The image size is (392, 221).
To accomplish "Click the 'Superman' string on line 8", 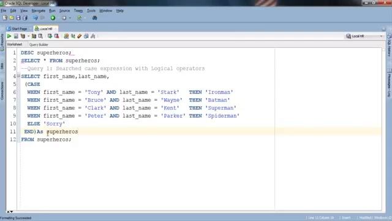I will [x=221, y=108].
